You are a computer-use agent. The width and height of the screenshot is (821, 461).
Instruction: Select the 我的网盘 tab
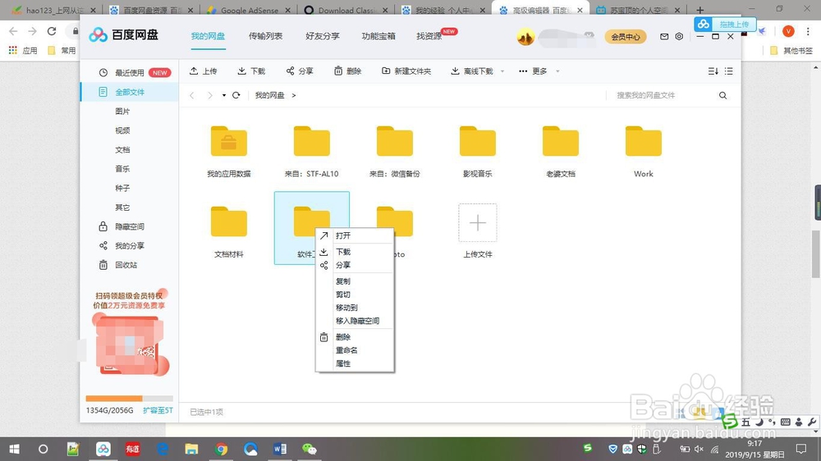[x=208, y=36]
